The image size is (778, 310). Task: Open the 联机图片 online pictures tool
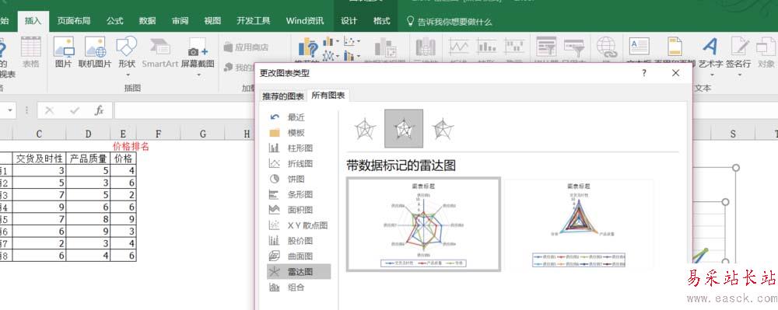[x=95, y=52]
